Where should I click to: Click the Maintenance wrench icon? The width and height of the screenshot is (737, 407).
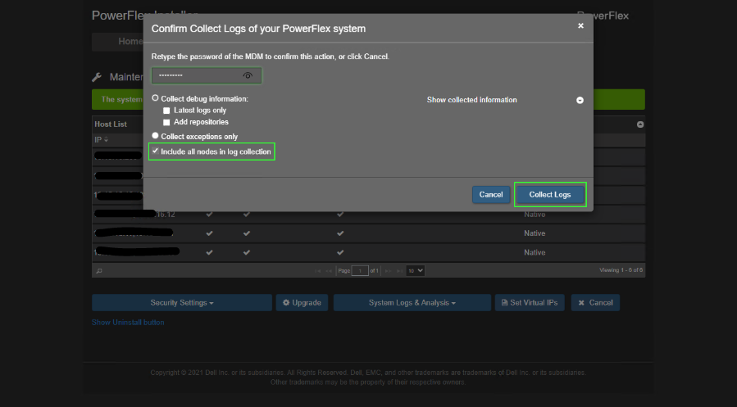(x=97, y=77)
